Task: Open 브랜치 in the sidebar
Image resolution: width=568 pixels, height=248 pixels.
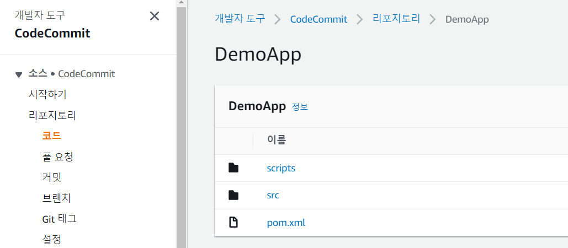Action: 56,198
